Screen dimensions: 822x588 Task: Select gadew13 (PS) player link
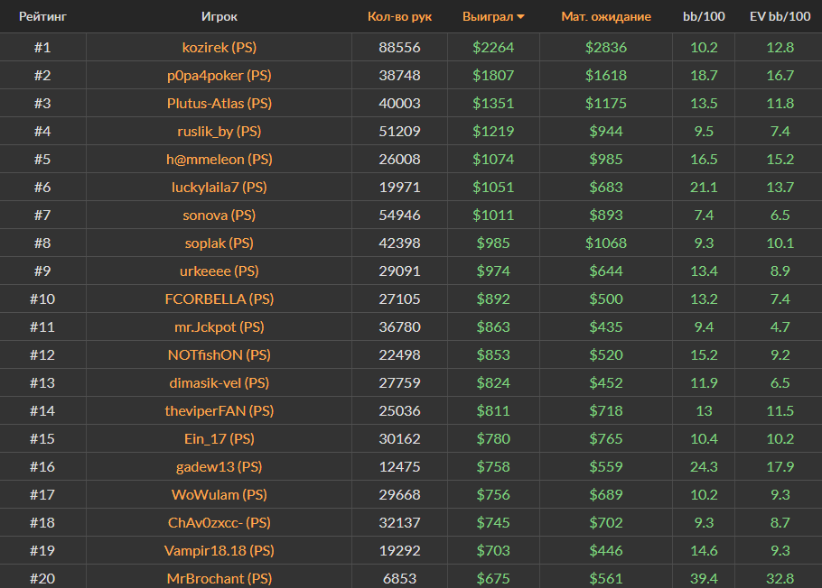(x=219, y=466)
